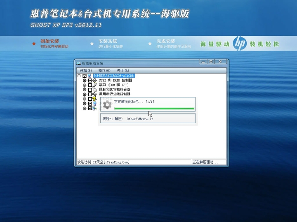Viewport: 297px width, 222px height.
Task: Close the 智能驱动安装 window
Action: click(x=220, y=62)
